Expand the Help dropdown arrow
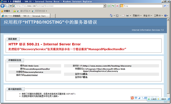This screenshot has height=104, width=171. pyautogui.click(x=168, y=16)
